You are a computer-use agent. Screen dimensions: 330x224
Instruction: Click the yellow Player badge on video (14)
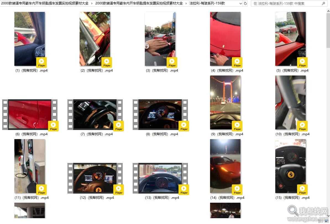237,189
